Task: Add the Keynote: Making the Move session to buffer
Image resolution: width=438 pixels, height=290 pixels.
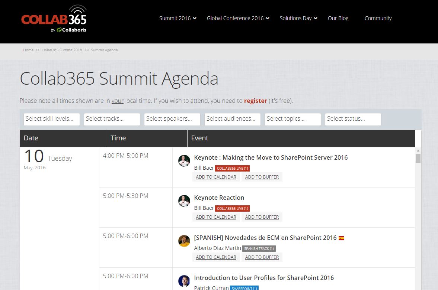Action: [x=262, y=177]
